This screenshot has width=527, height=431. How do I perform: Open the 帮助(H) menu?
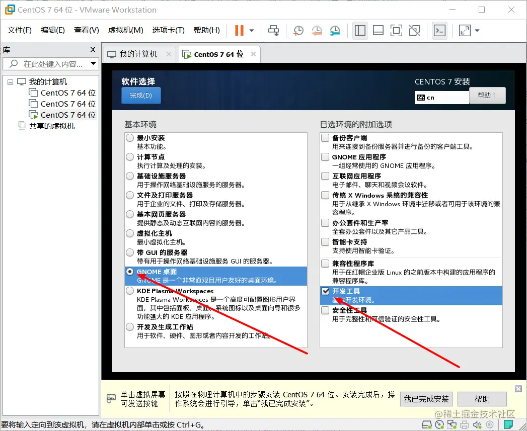[207, 30]
